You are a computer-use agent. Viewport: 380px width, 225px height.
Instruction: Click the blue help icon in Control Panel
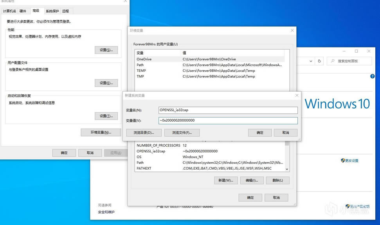coord(372,76)
